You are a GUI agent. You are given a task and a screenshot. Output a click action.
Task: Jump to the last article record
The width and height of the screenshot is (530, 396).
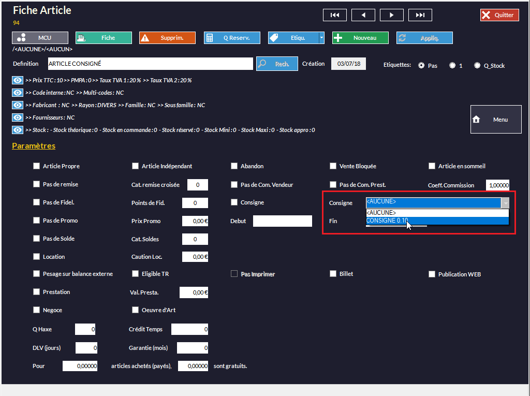420,15
